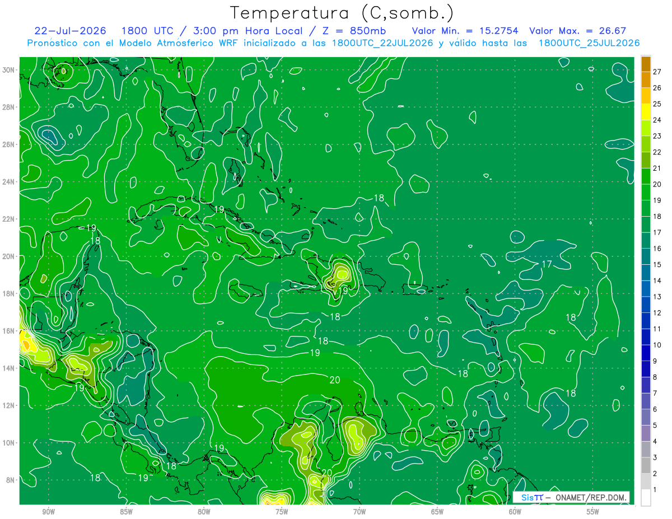Click the 14N latitude axis label
The height and width of the screenshot is (519, 672).
coord(9,368)
